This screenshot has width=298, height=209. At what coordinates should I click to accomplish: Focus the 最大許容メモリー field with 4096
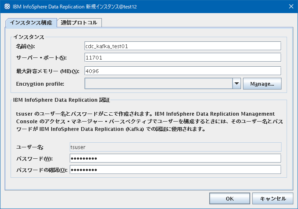coord(183,71)
